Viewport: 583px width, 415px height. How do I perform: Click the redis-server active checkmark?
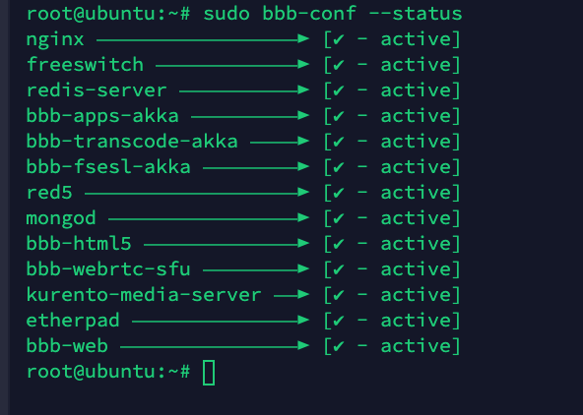pyautogui.click(x=338, y=90)
